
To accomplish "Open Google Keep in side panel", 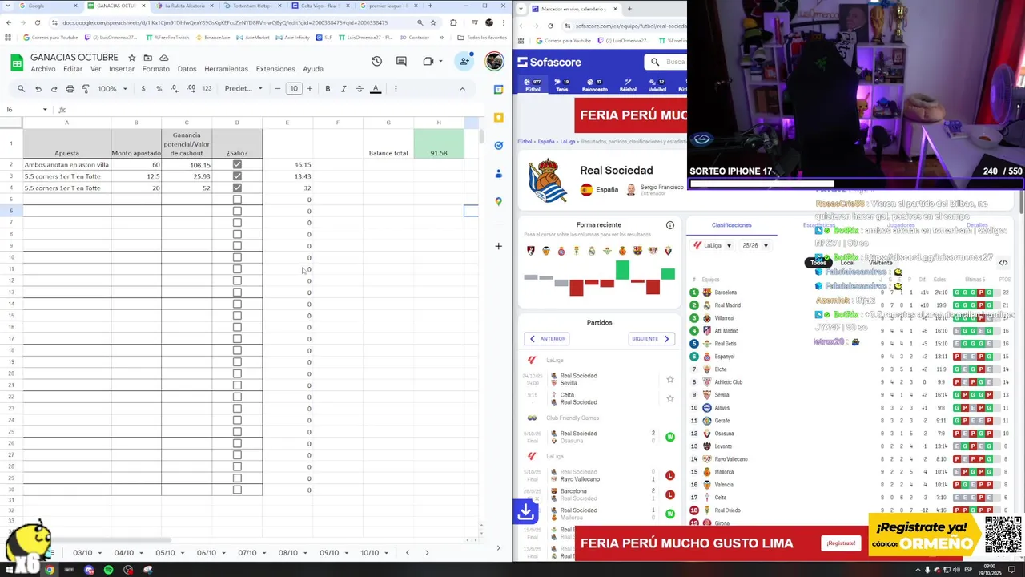I will pyautogui.click(x=498, y=118).
